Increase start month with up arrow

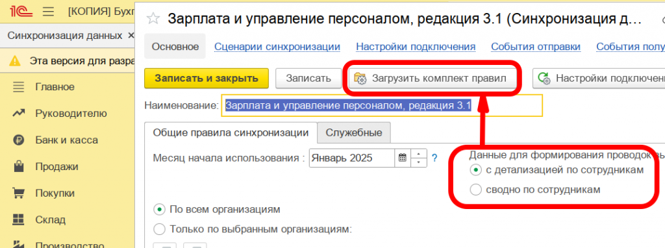(x=419, y=154)
